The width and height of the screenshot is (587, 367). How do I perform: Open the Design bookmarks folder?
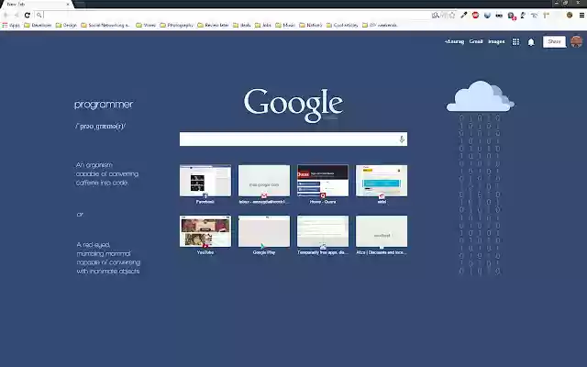tap(66, 25)
